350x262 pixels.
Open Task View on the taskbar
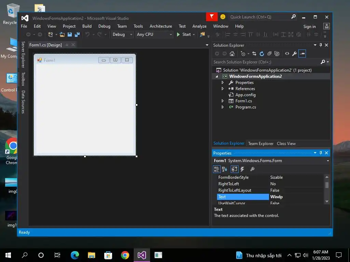(x=57, y=255)
